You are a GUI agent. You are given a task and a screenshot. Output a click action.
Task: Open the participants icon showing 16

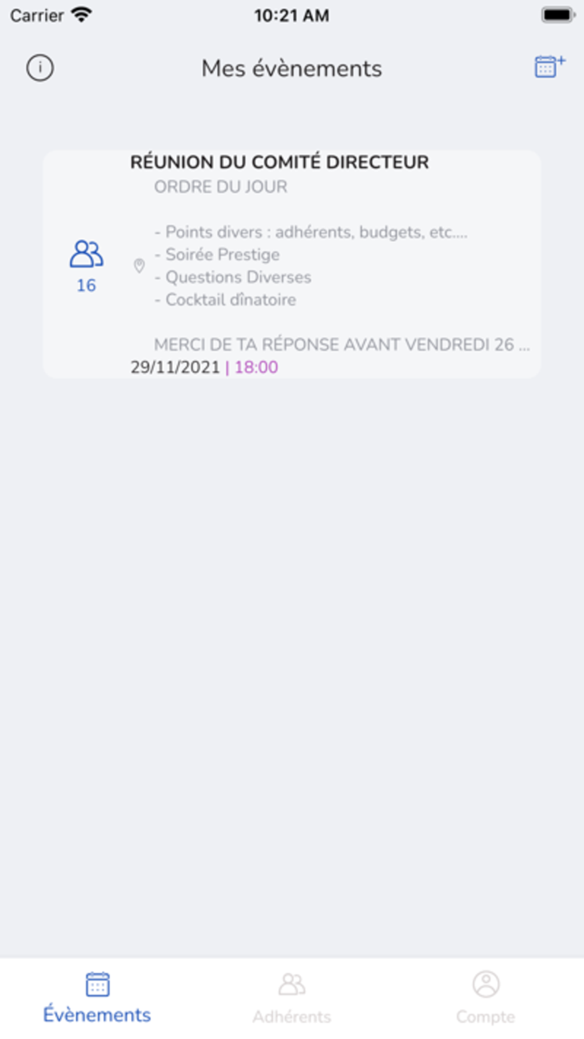(x=86, y=254)
